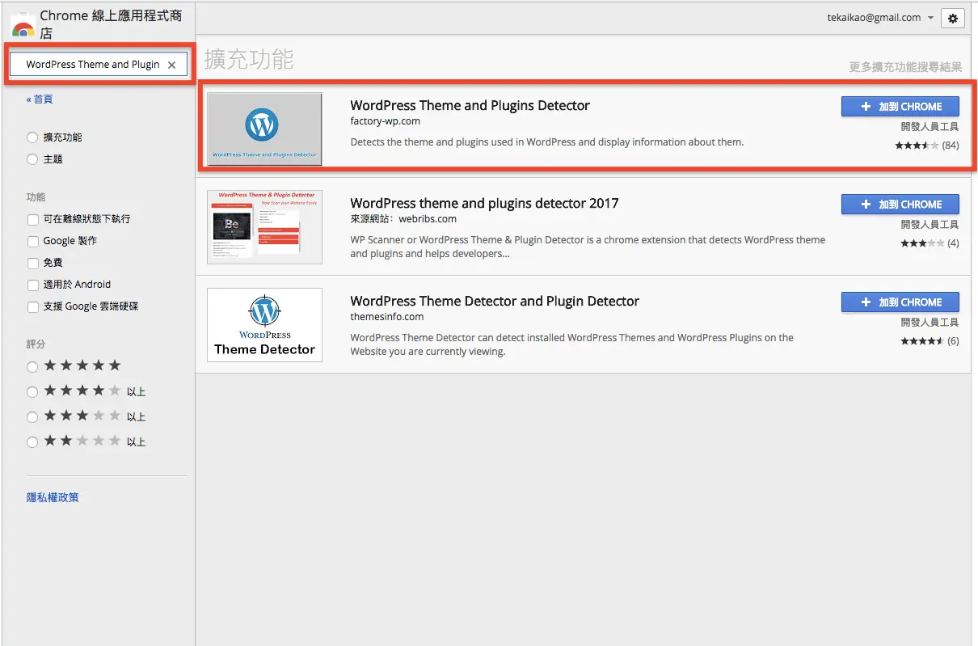
Task: Click the Chrome Web Store logo icon
Action: (x=23, y=24)
